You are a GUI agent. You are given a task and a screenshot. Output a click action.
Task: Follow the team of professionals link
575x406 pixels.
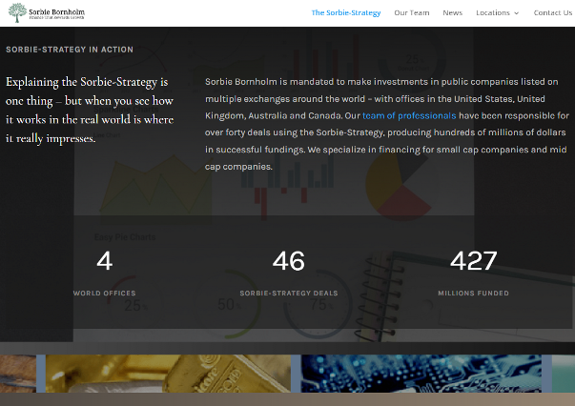(x=409, y=115)
